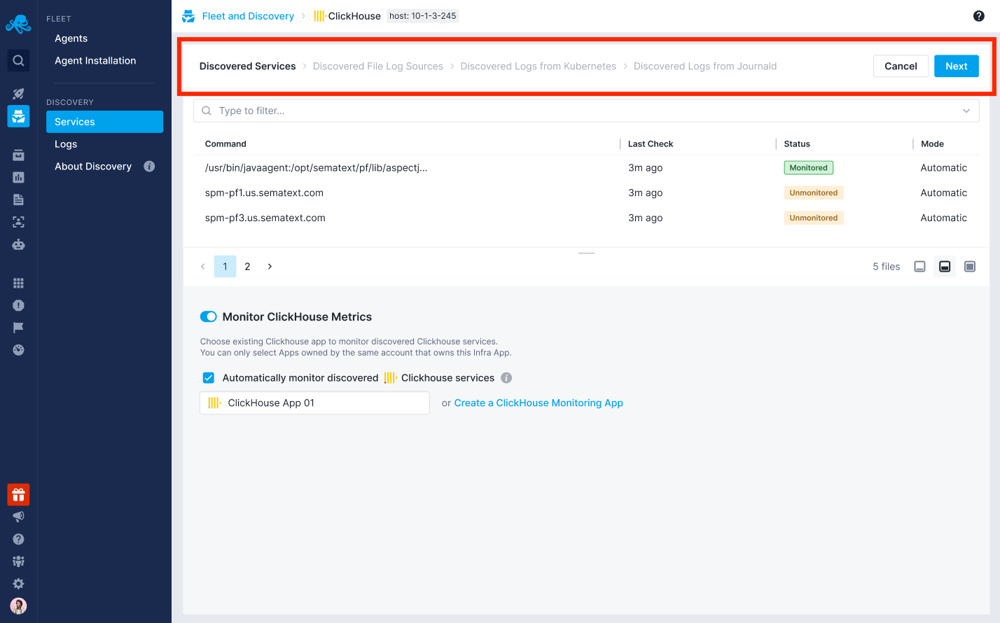Switch to collapsed bottom panel layout
1000x623 pixels.
click(x=920, y=267)
